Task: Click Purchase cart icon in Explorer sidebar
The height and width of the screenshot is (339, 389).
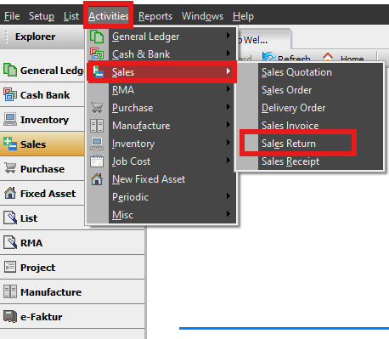Action: coord(10,168)
